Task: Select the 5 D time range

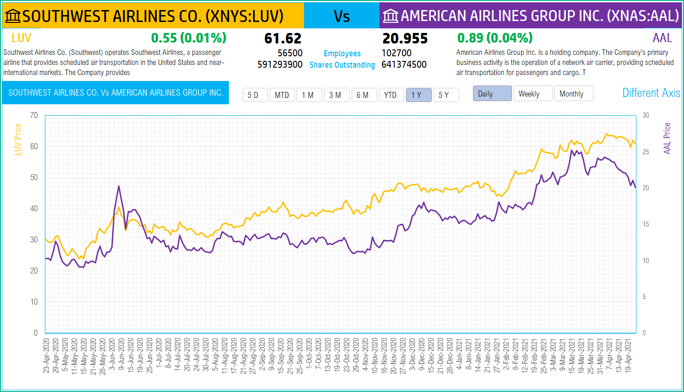Action: pyautogui.click(x=255, y=95)
